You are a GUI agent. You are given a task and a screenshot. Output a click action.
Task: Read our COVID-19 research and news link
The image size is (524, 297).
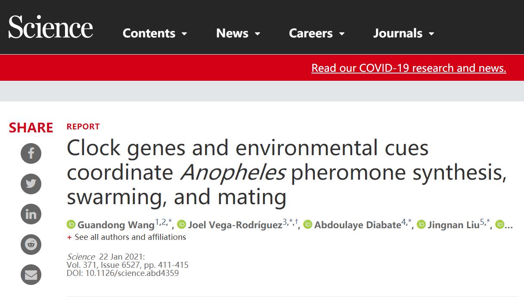point(409,68)
